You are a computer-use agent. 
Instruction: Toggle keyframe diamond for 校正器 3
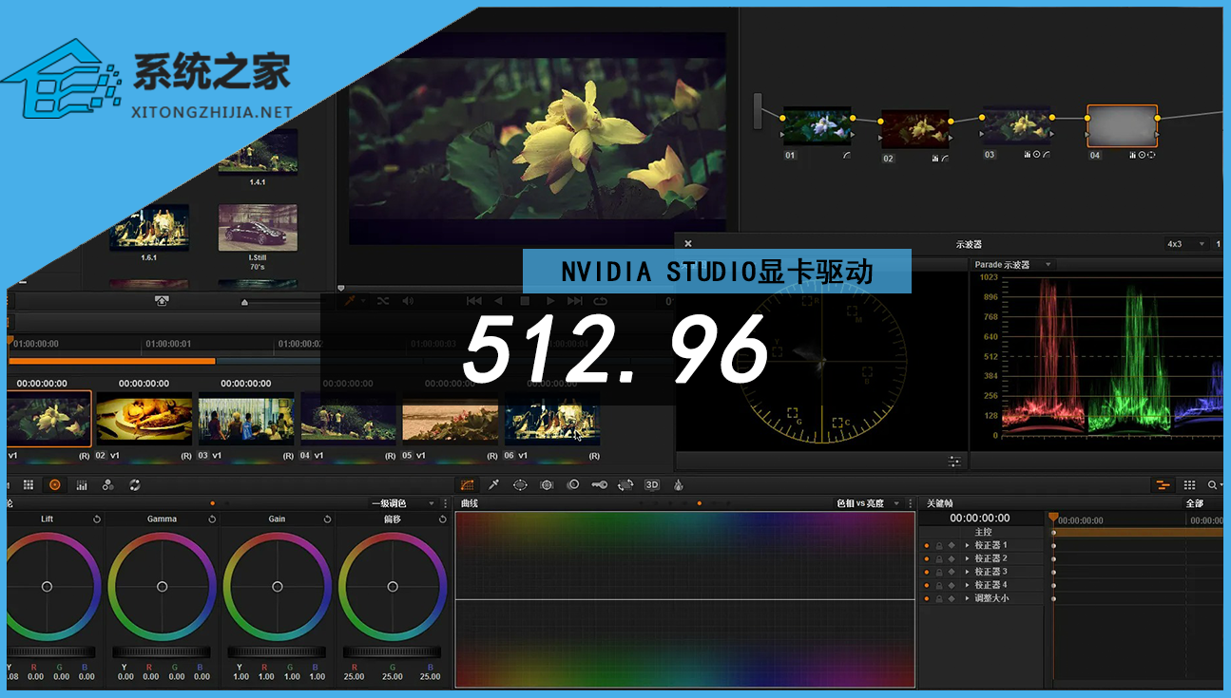click(x=952, y=573)
